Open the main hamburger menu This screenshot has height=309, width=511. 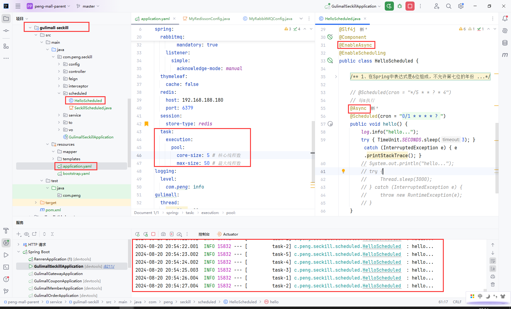[x=18, y=6]
